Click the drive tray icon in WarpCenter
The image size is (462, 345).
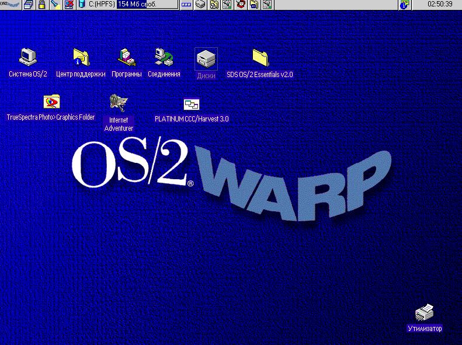(x=200, y=5)
